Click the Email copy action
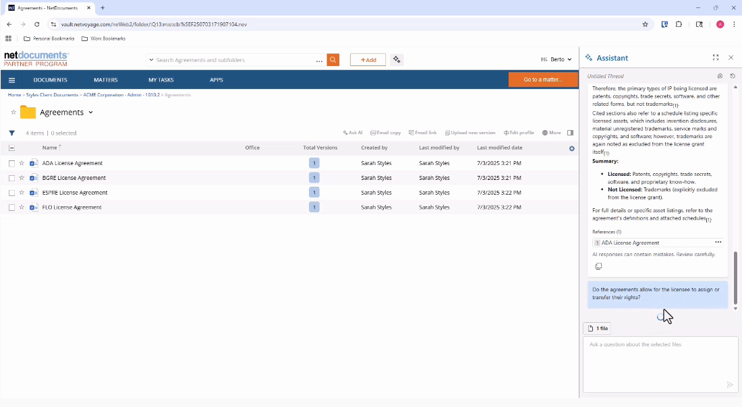The width and height of the screenshot is (742, 407). tap(385, 133)
